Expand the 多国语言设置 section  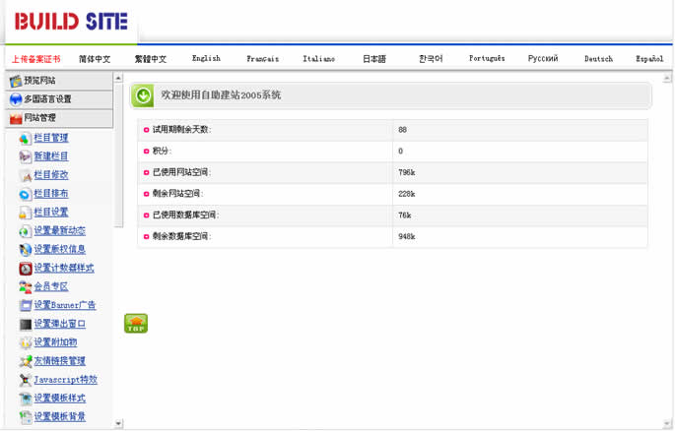pyautogui.click(x=56, y=99)
